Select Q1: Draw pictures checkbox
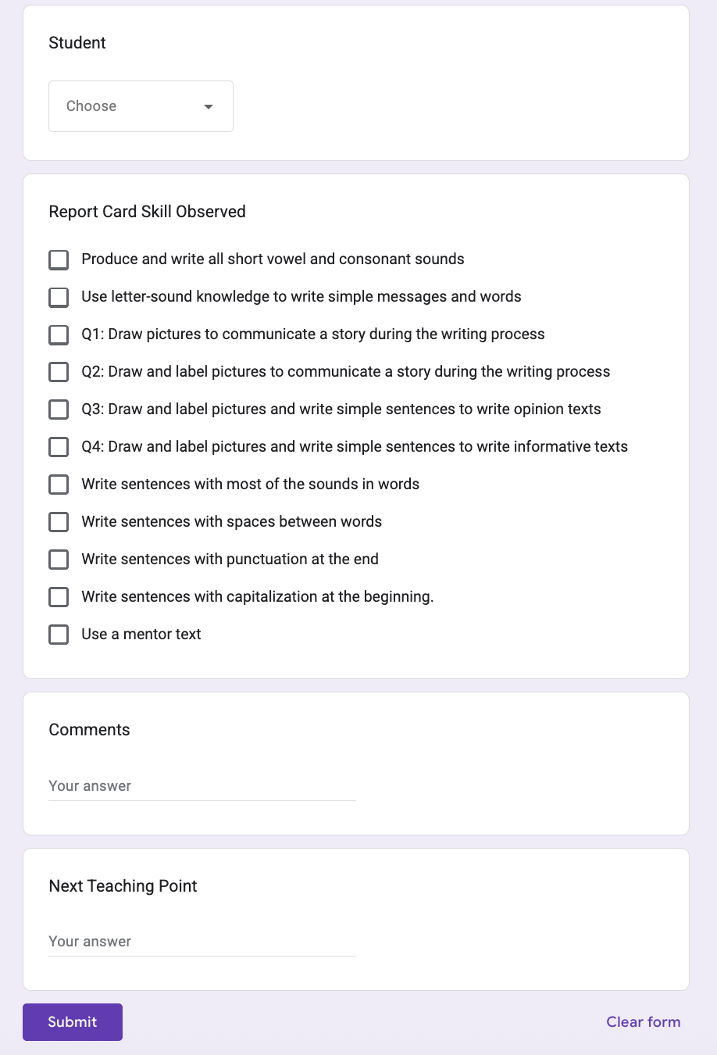The width and height of the screenshot is (717, 1055). (59, 334)
